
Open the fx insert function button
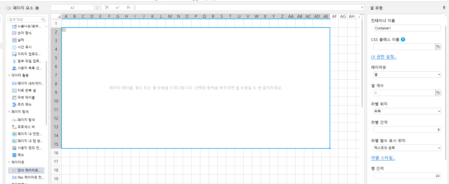(x=129, y=8)
